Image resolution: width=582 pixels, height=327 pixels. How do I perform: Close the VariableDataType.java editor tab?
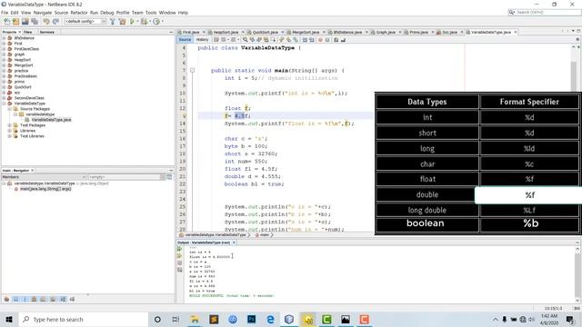[516, 33]
